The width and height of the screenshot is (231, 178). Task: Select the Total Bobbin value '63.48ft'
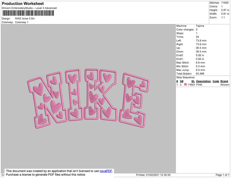200,74
